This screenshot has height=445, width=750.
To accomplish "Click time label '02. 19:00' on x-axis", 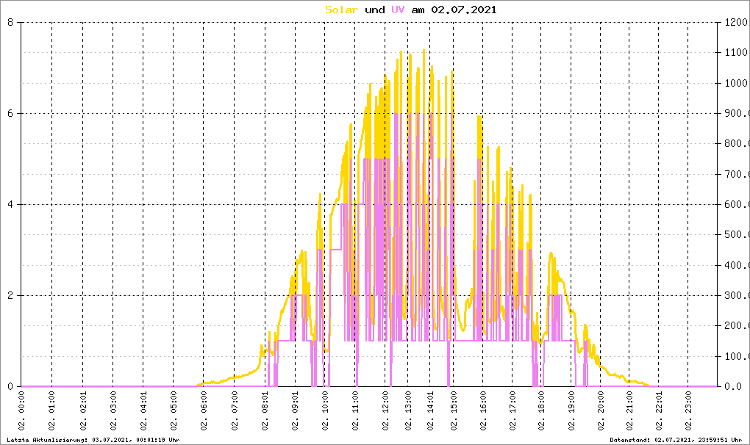I will [x=571, y=410].
